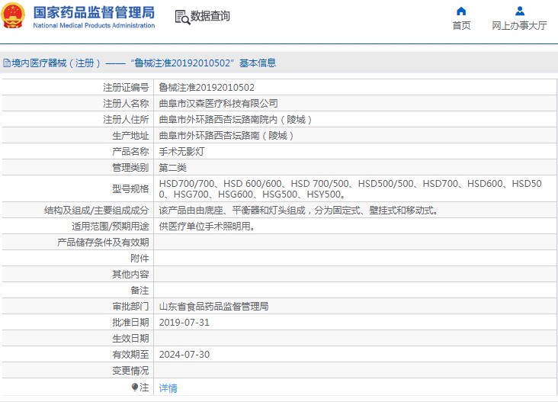
Task: Click the 变更情况 label
Action: pos(130,371)
